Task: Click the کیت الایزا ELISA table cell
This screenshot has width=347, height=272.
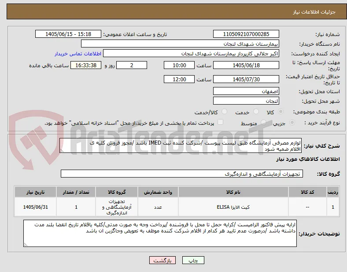Action: 233,207
